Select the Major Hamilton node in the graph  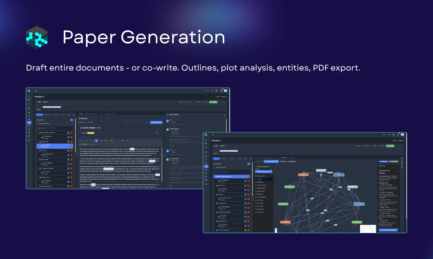(x=359, y=204)
